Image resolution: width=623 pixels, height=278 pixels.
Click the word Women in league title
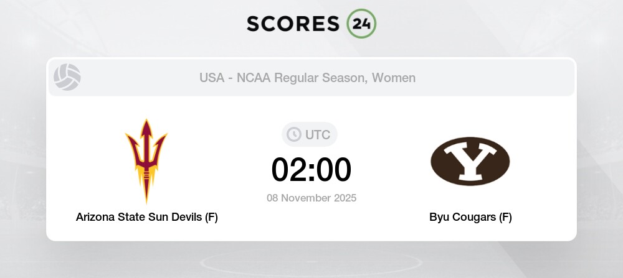click(x=395, y=78)
